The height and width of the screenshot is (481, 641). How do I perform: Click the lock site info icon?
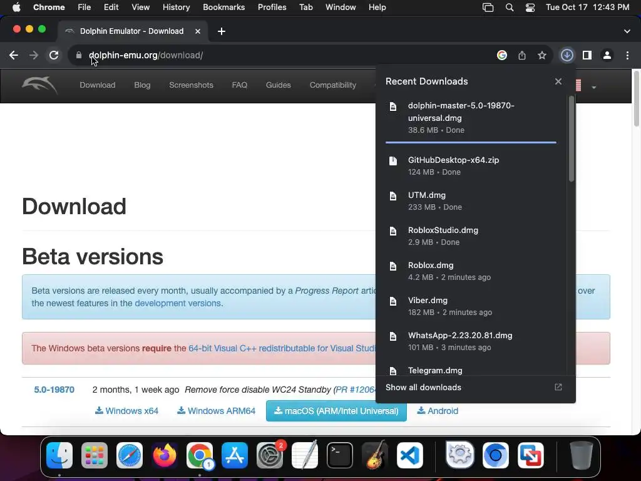click(79, 55)
